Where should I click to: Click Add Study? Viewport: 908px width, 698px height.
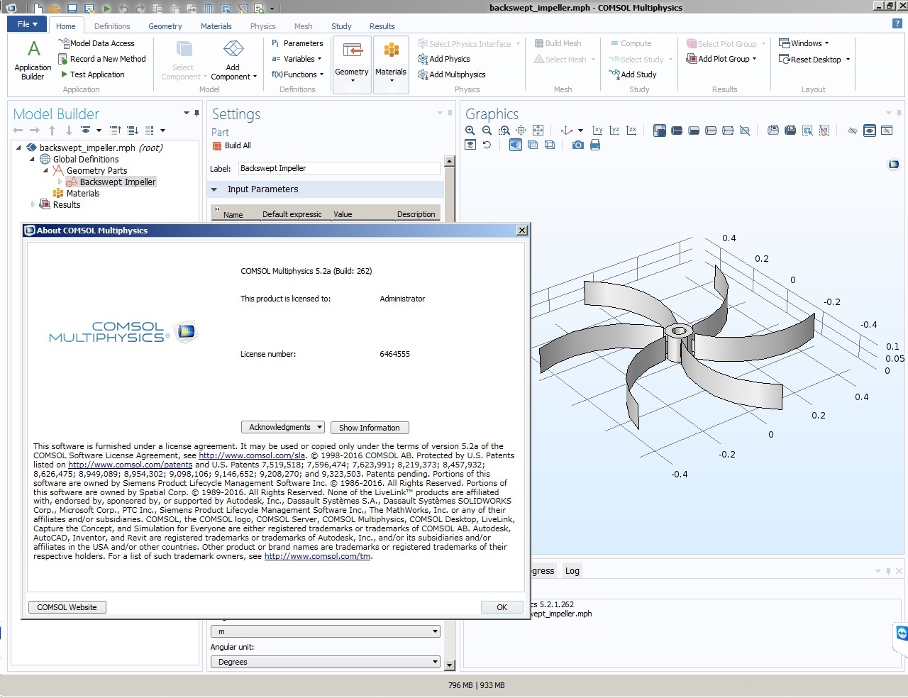point(633,74)
